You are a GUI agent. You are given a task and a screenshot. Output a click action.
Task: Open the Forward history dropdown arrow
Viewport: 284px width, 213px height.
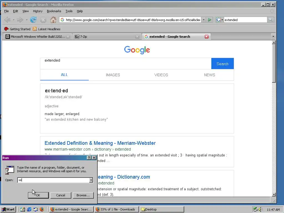26,20
